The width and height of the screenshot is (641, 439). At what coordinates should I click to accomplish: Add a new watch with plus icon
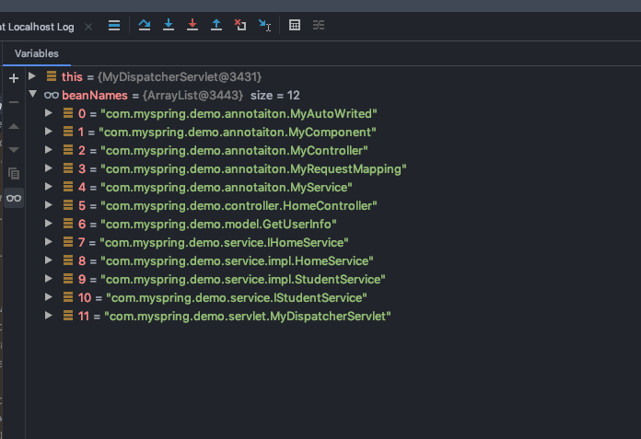[x=14, y=78]
